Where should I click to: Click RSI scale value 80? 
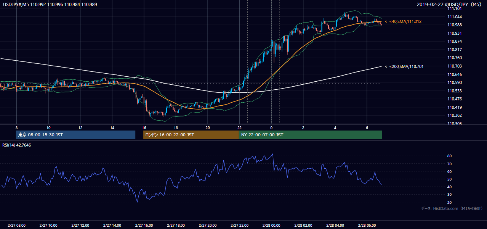[x=449, y=156]
